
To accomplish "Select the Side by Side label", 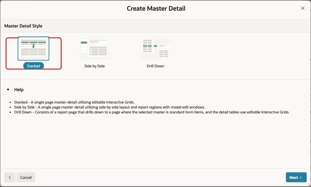I will 94,66.
